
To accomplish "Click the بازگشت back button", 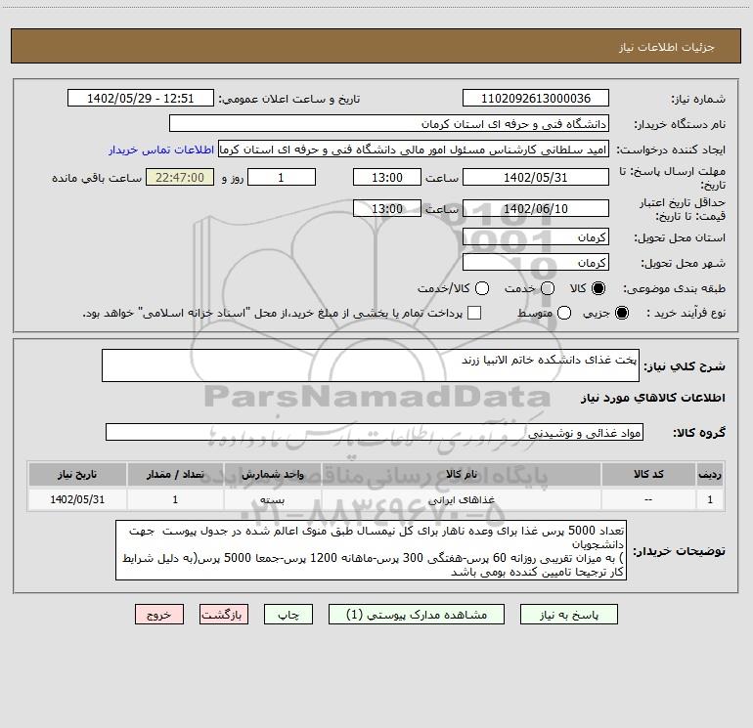I will click(224, 615).
